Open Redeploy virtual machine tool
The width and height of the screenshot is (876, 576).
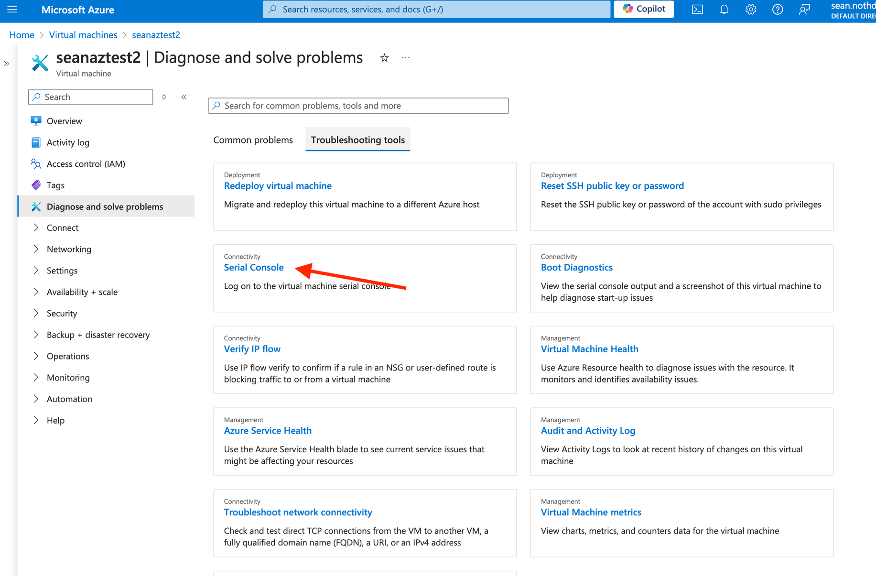(x=278, y=185)
